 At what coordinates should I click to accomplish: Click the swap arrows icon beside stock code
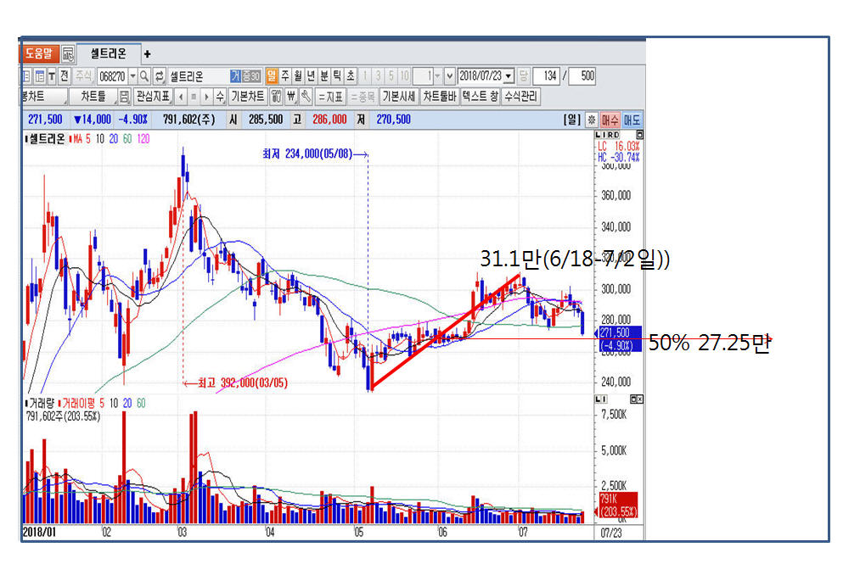(x=159, y=75)
